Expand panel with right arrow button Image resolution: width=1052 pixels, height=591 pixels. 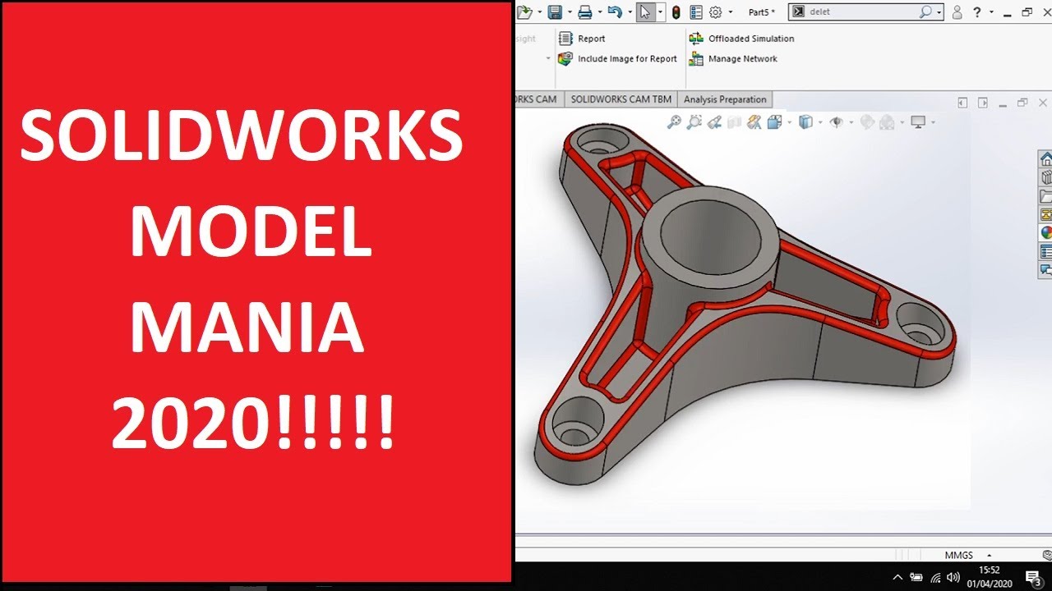pos(983,103)
